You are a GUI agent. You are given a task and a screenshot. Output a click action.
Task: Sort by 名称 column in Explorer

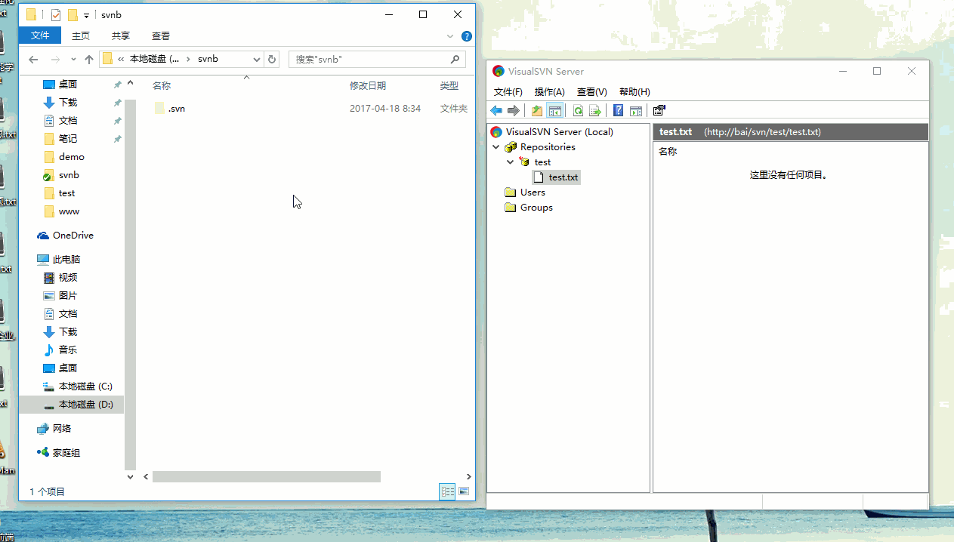point(162,86)
